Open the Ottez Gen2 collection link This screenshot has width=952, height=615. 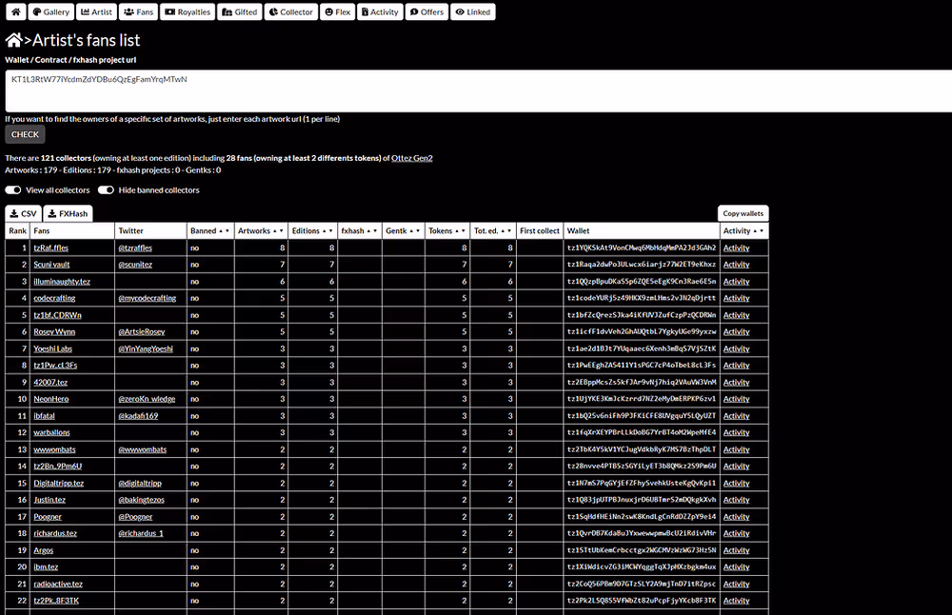[x=412, y=158]
